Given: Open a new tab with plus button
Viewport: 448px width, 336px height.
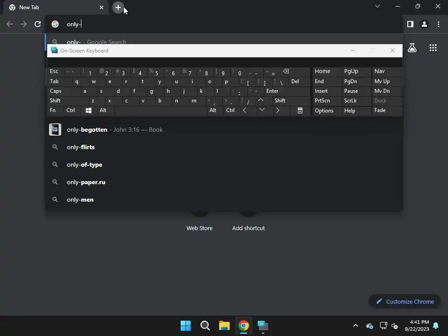Looking at the screenshot, I should click(118, 7).
